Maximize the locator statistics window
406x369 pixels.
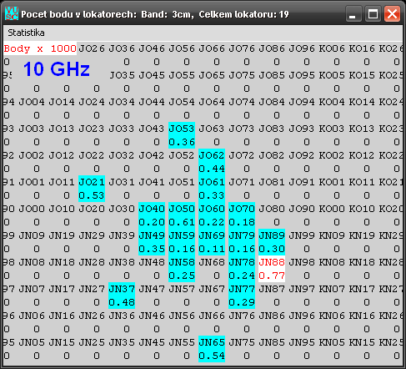click(x=373, y=14)
